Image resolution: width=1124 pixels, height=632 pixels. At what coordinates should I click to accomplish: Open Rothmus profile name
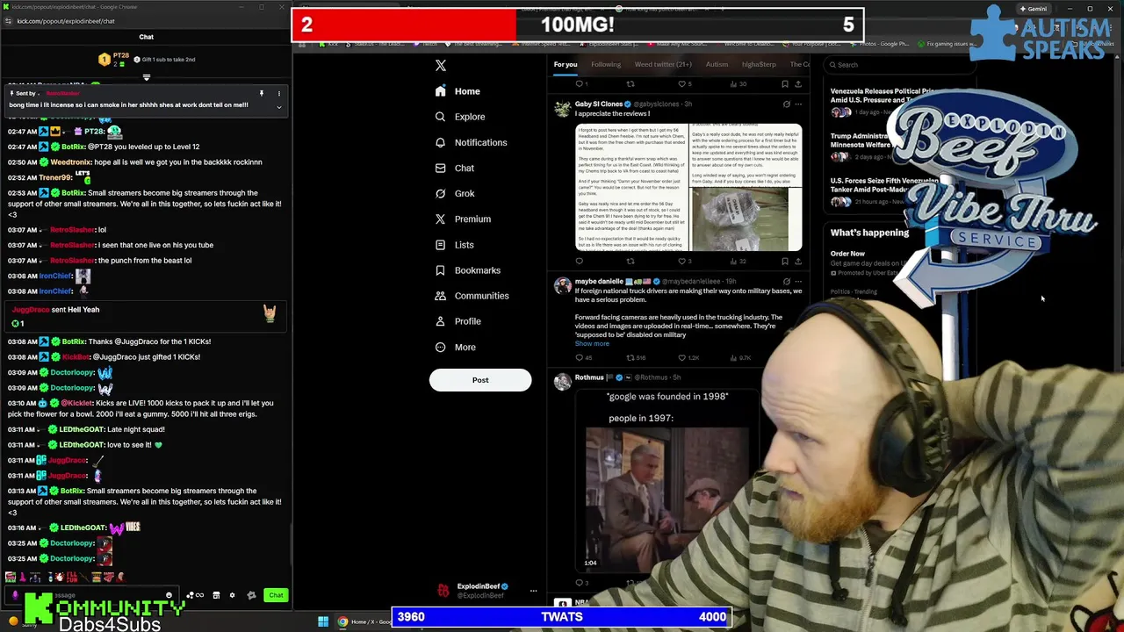(589, 377)
